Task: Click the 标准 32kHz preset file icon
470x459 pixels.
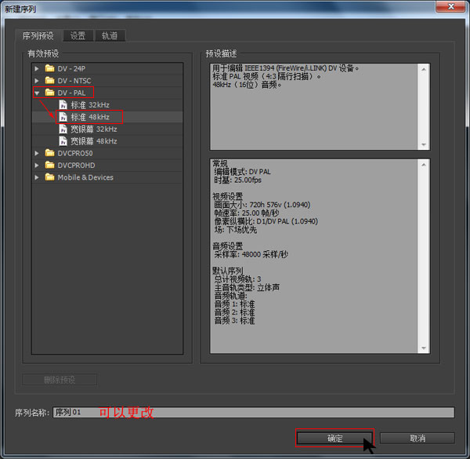Action: point(63,104)
